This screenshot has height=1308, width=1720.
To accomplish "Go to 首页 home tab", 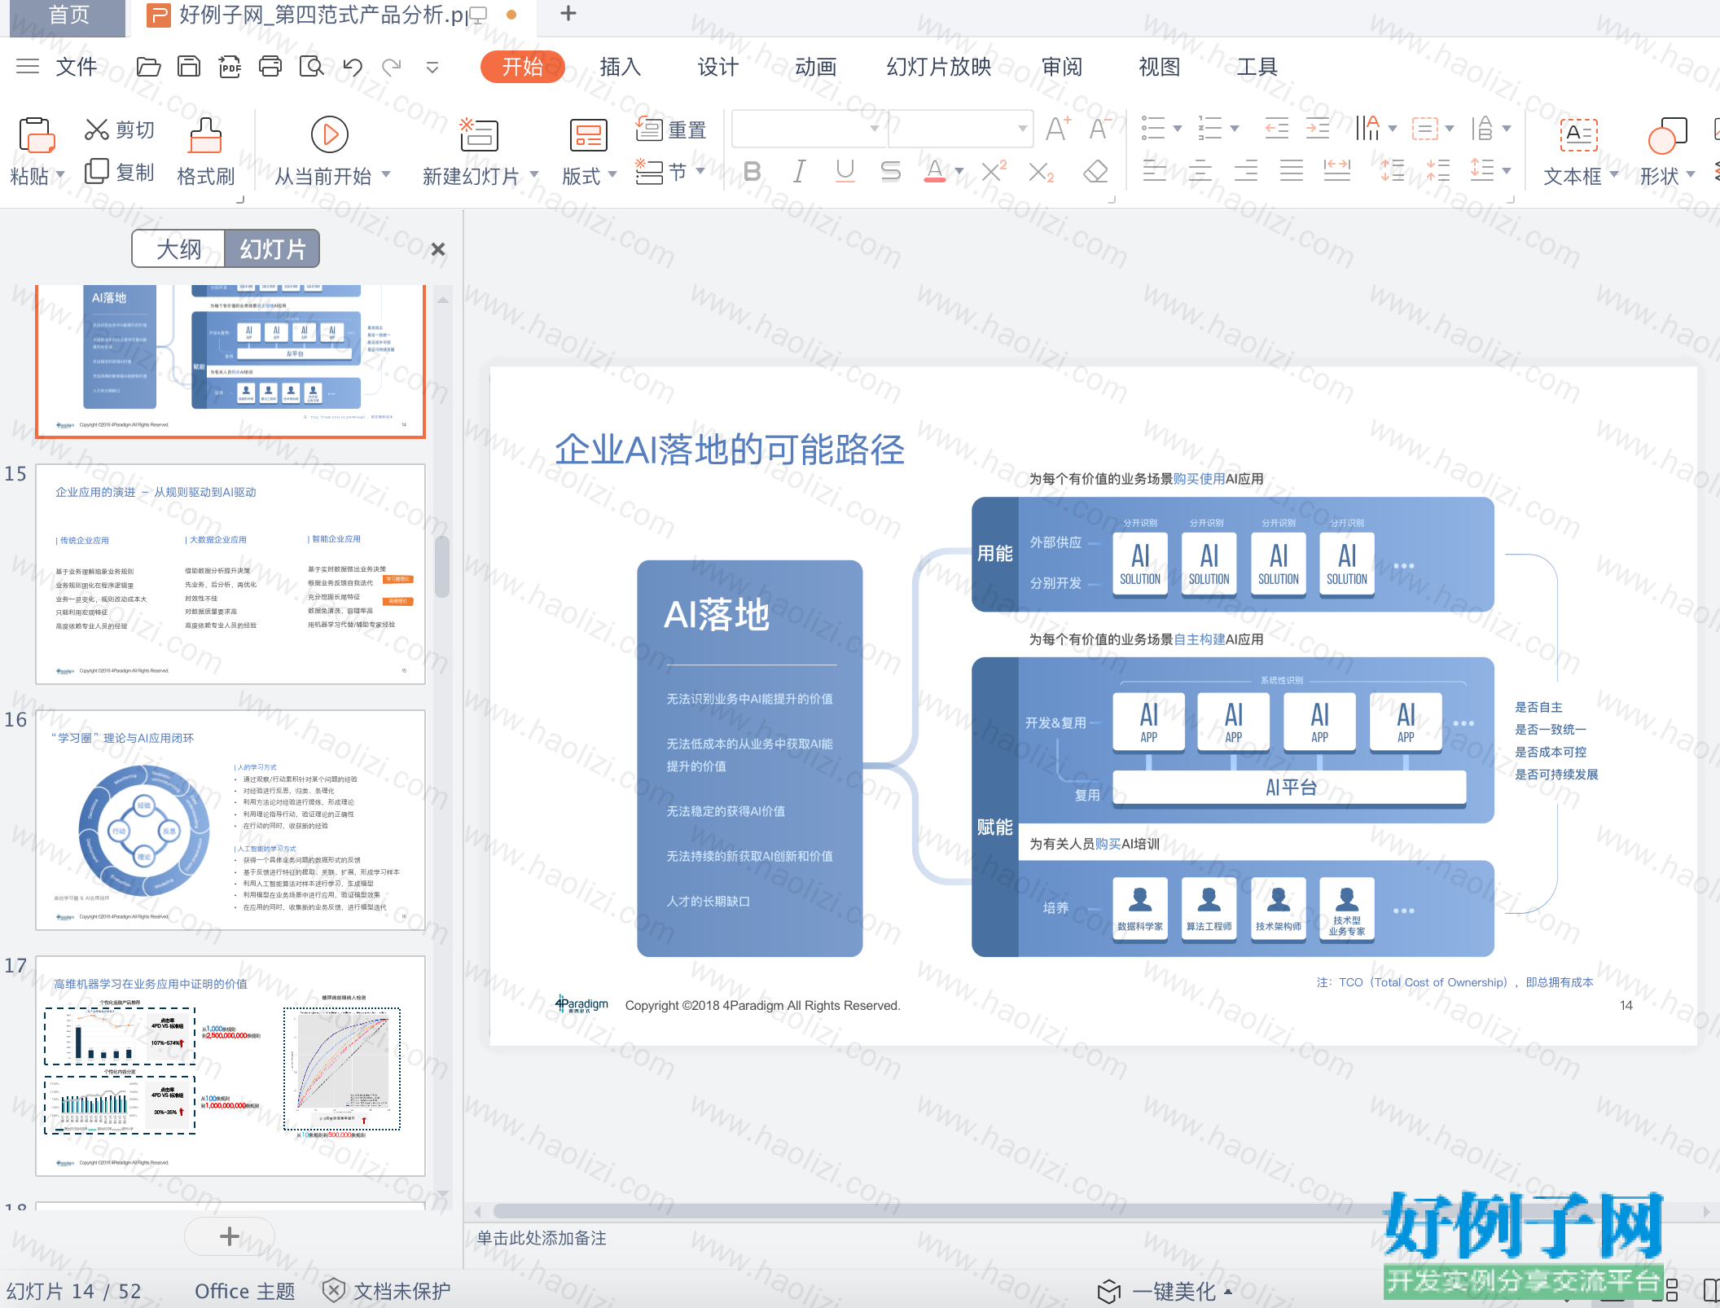I will (x=68, y=16).
